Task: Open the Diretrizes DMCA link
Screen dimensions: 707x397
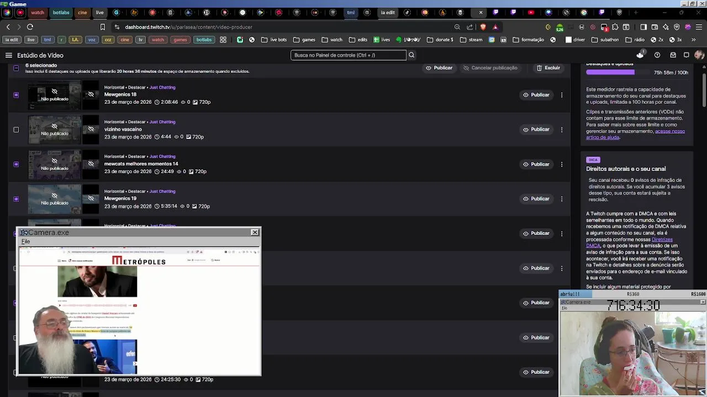Action: 629,243
